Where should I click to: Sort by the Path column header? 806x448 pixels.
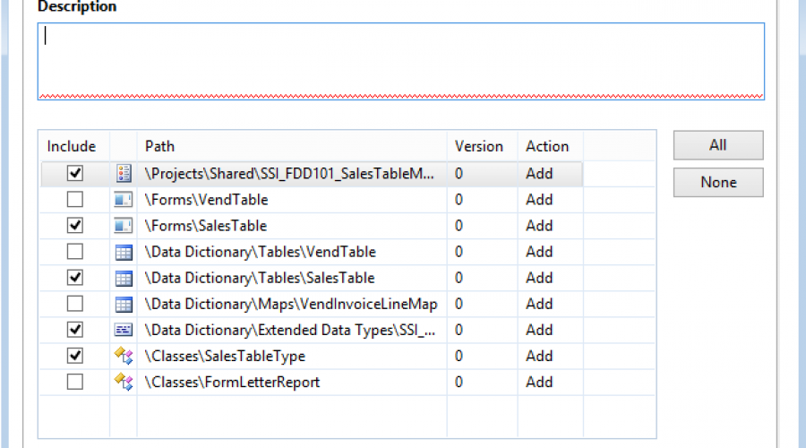click(291, 146)
